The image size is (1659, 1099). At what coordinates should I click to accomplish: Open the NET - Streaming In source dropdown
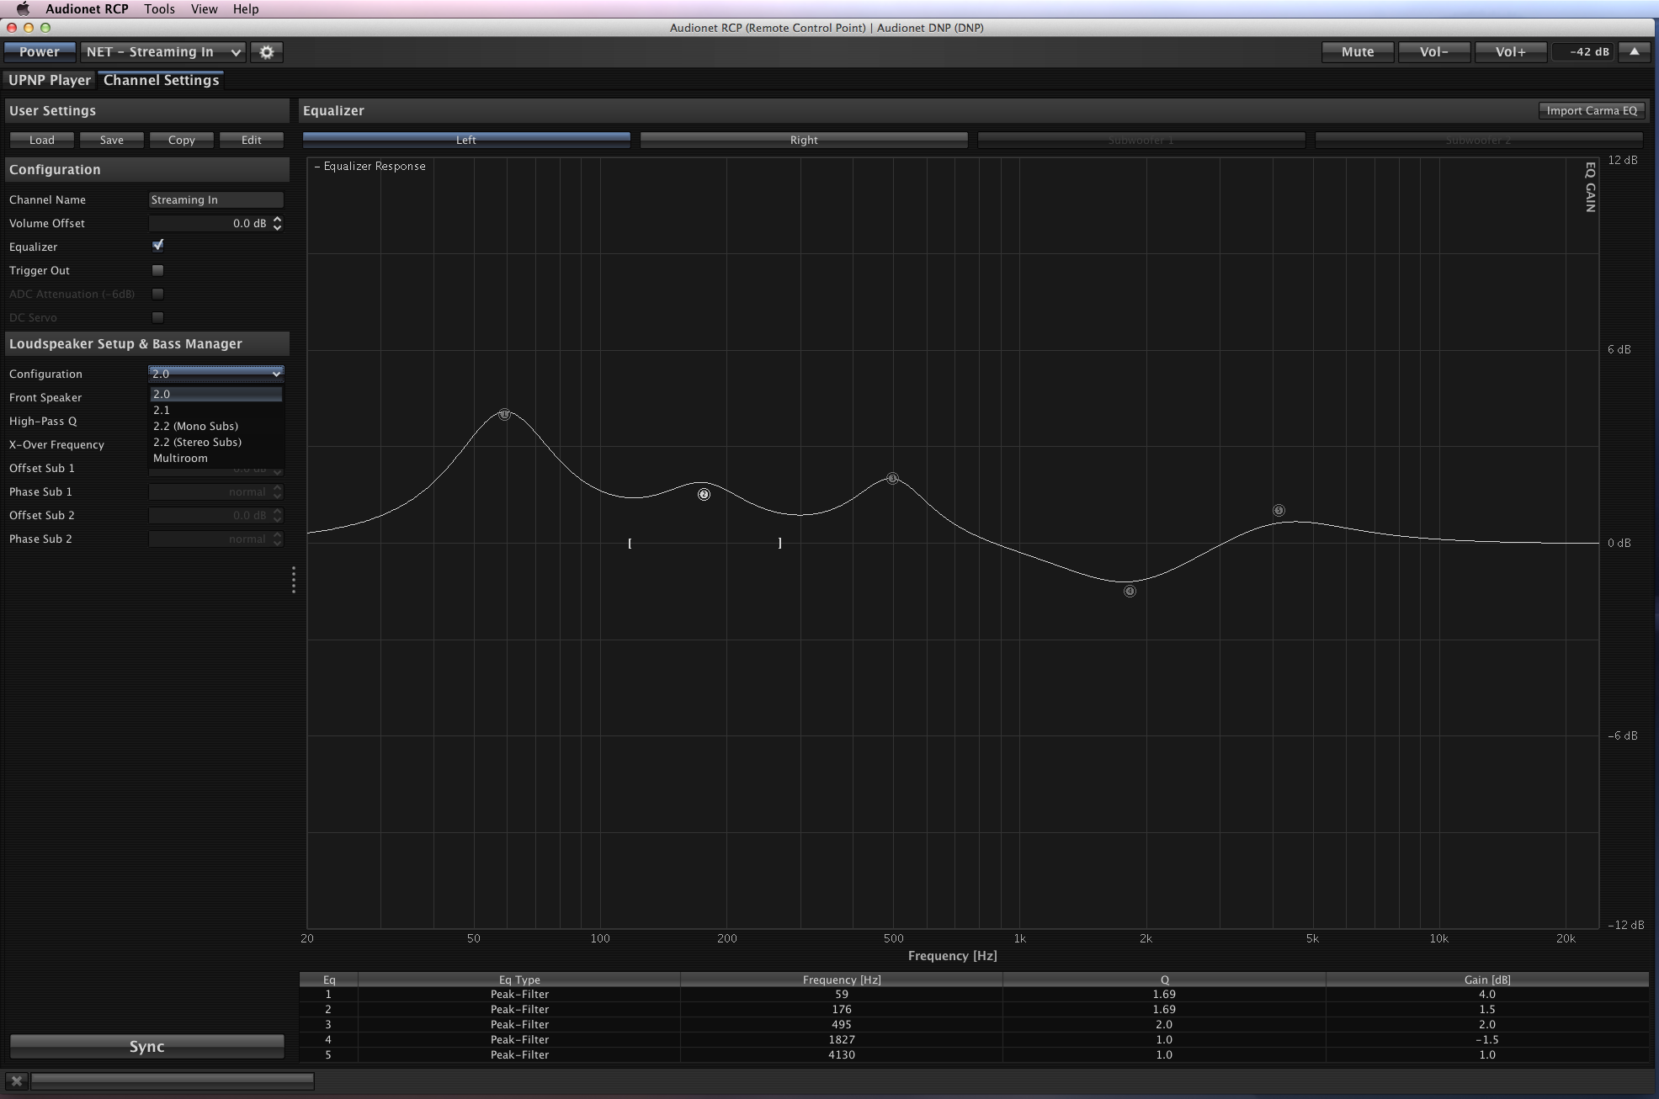163,52
